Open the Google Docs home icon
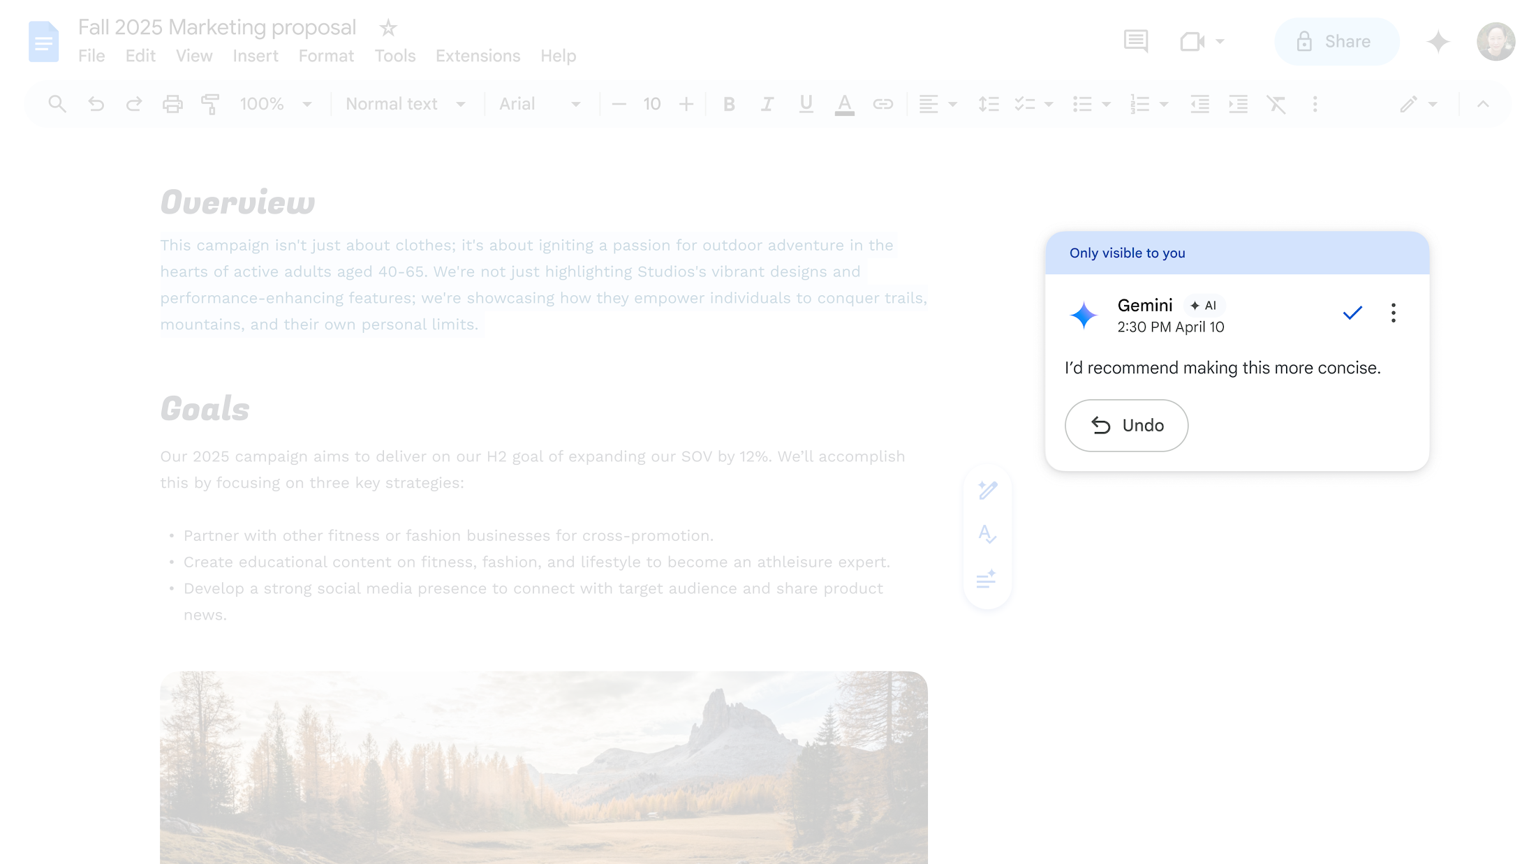This screenshot has width=1536, height=864. [x=43, y=42]
